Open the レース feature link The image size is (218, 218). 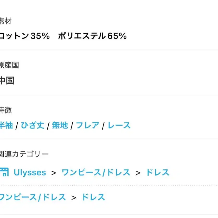119,125
